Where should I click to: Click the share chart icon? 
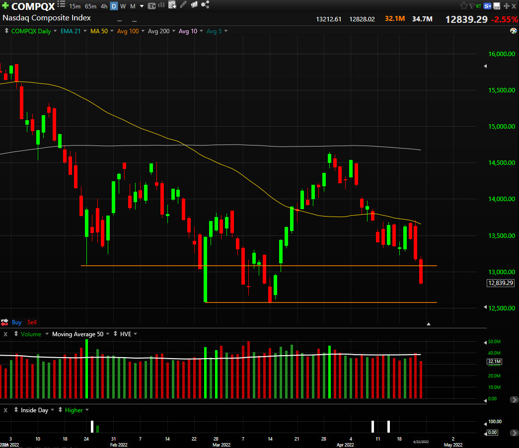[x=205, y=4]
